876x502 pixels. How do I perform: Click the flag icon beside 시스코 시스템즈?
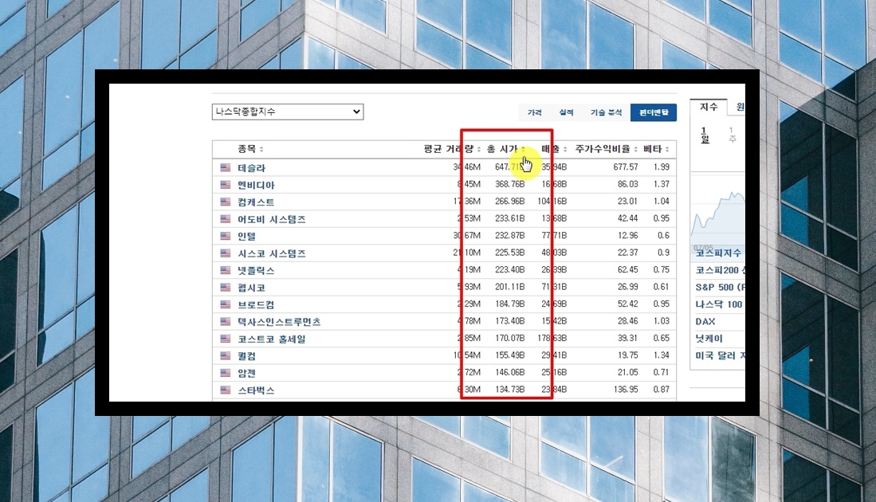(225, 253)
